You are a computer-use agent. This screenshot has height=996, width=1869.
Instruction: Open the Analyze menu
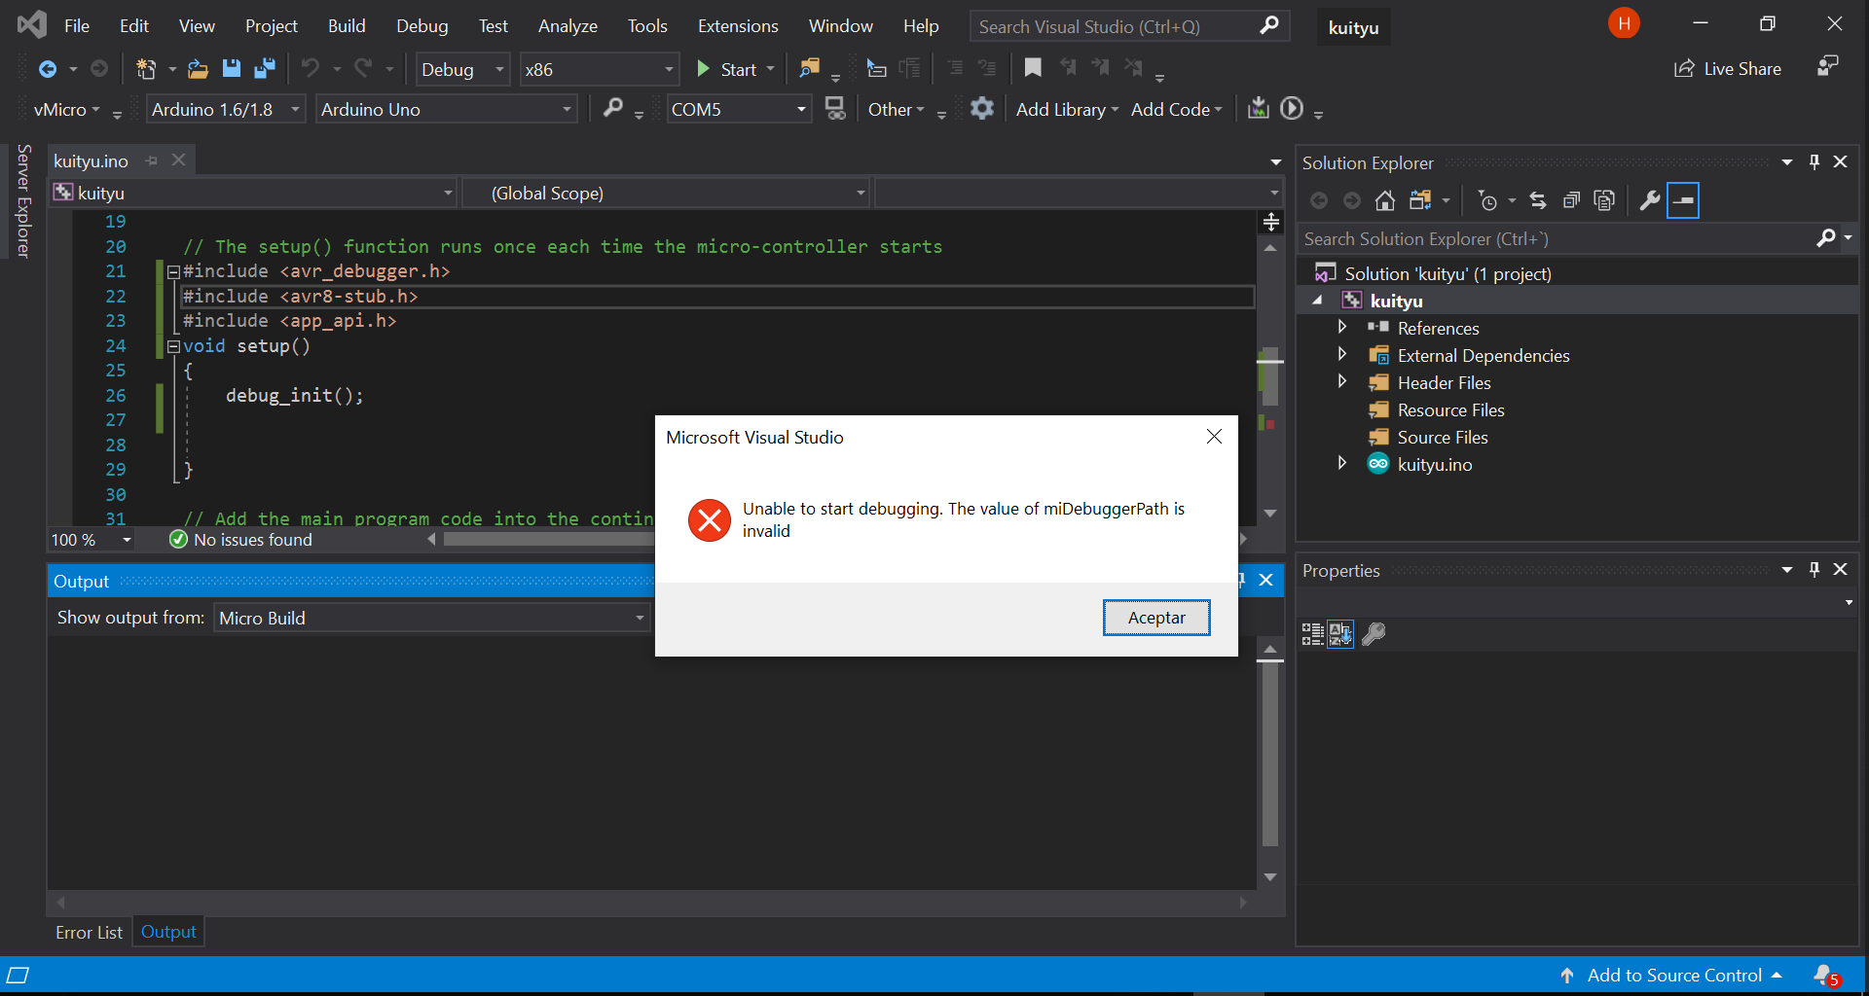[x=568, y=26]
